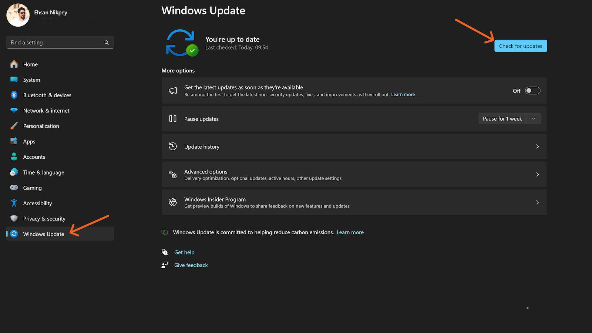Select Apps in sidebar

point(60,141)
